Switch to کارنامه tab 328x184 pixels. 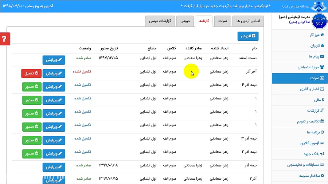tap(204, 21)
